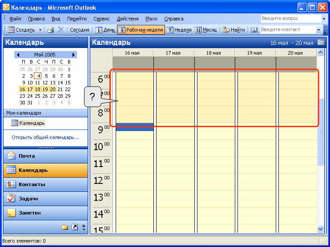Image resolution: width=330 pixels, height=247 pixels.
Task: Go to Сегодня (Today)
Action: click(80, 30)
